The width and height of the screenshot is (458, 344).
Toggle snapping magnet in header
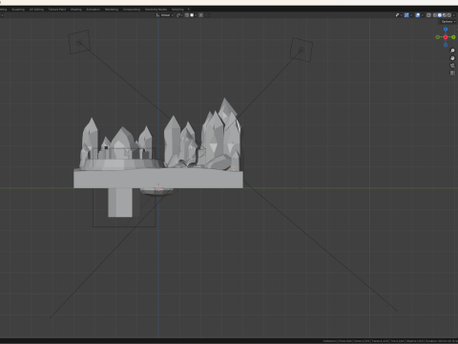pos(187,15)
